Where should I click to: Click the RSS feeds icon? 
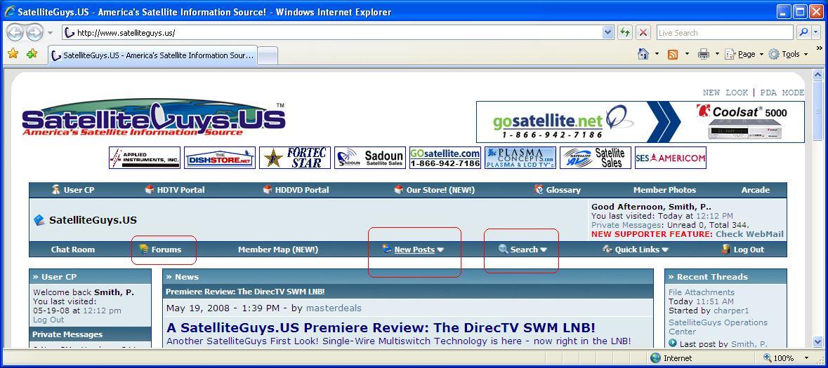[x=673, y=54]
